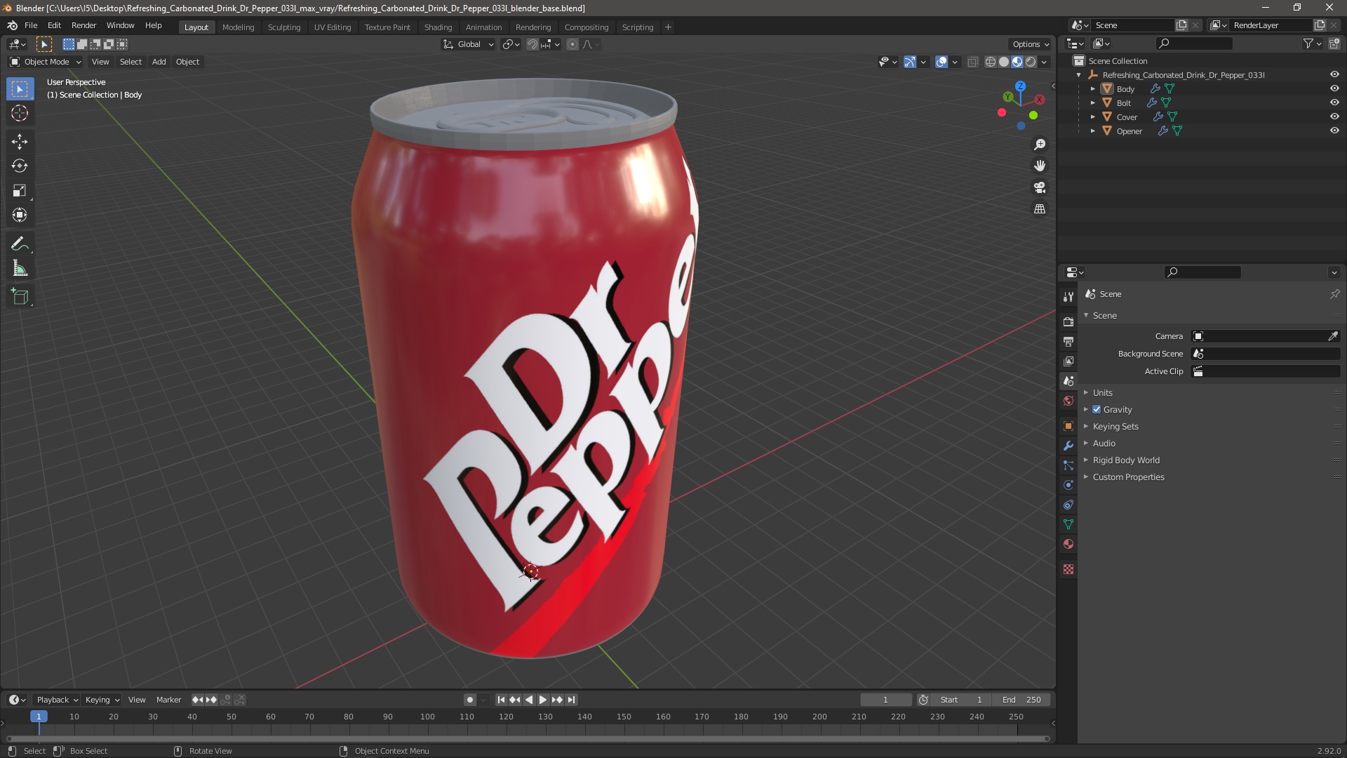Pick camera object with eyedropper

pos(1333,336)
